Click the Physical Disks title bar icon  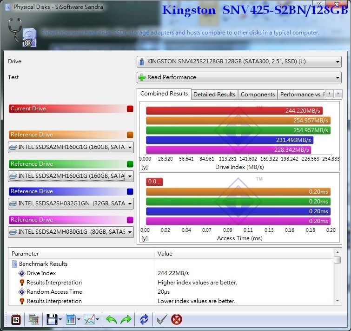[7, 7]
